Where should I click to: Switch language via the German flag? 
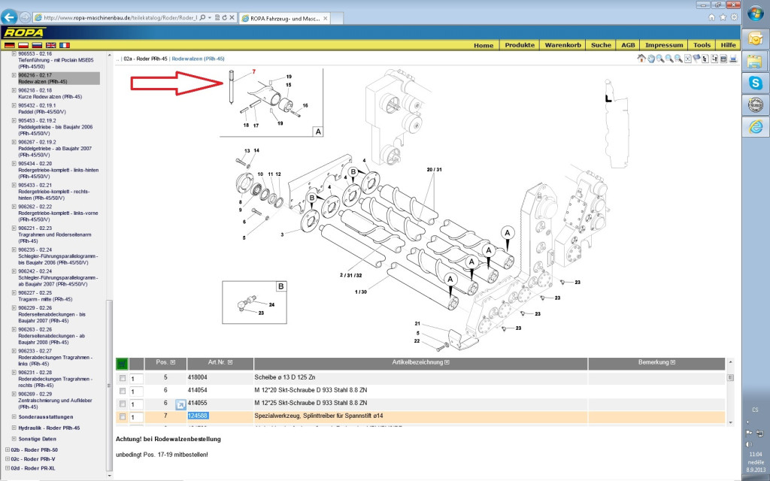(9, 45)
